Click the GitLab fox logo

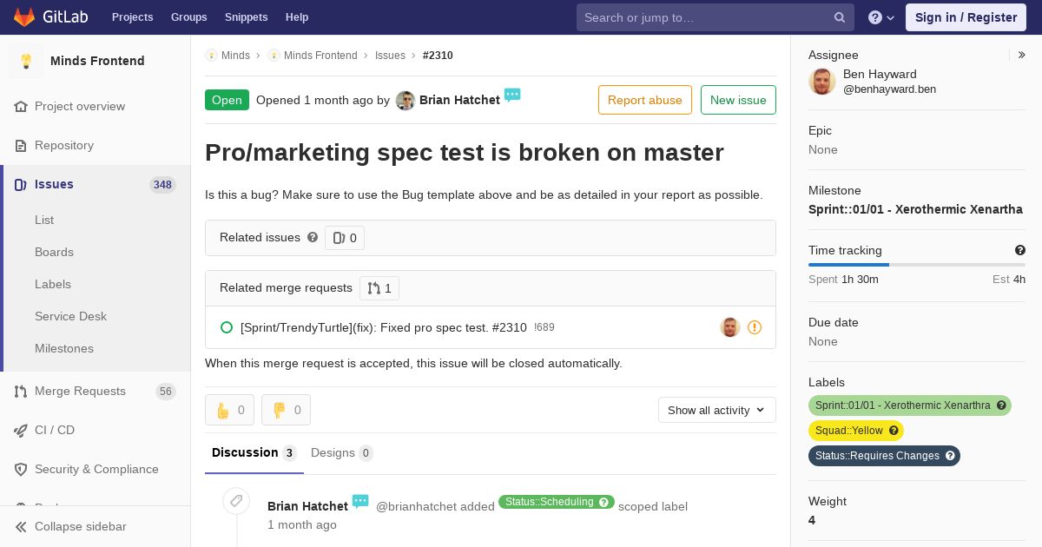24,16
